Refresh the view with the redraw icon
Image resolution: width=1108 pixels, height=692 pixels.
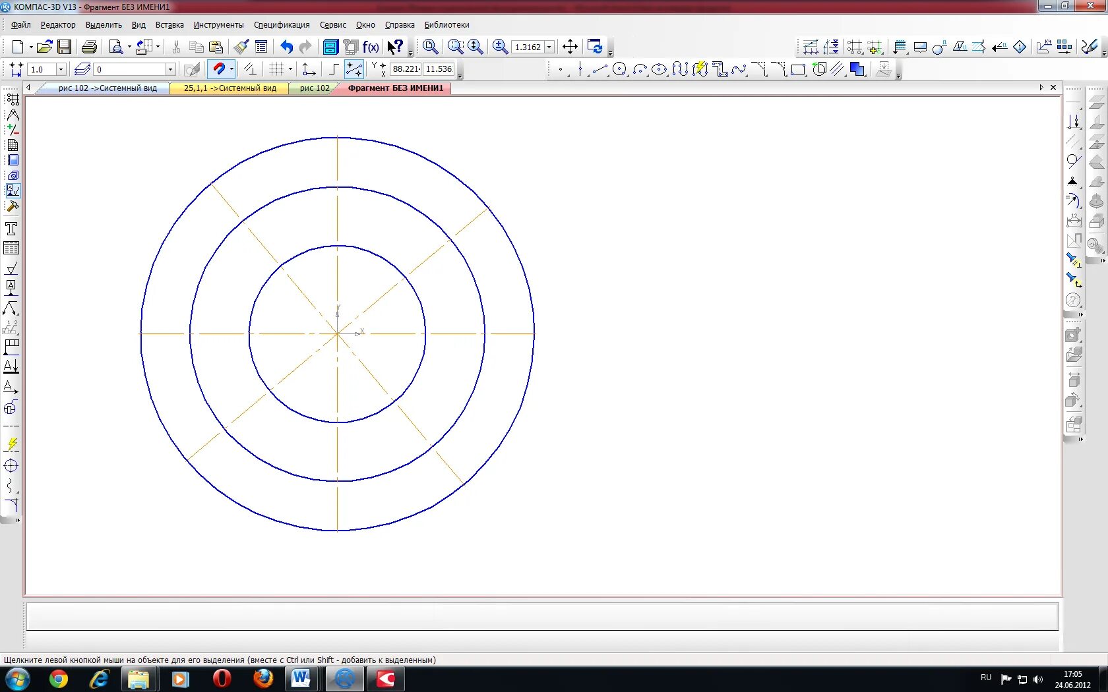point(595,47)
